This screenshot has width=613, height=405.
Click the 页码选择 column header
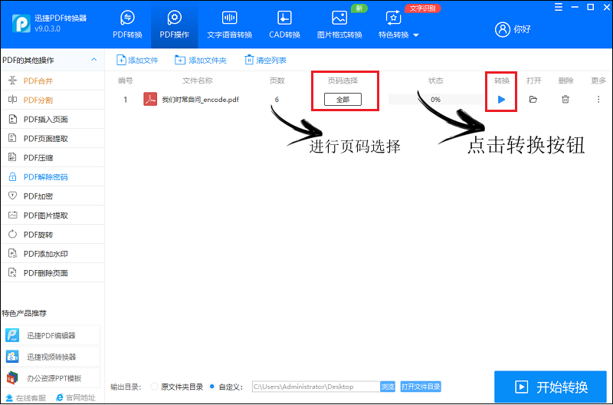click(x=343, y=81)
